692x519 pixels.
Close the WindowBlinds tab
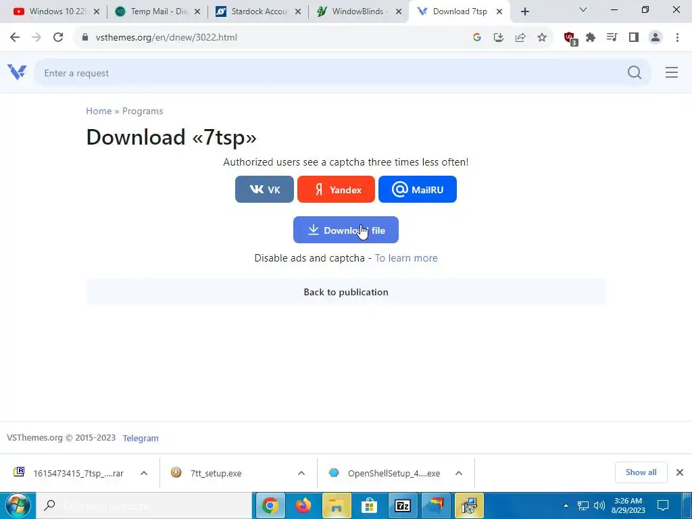coord(399,12)
